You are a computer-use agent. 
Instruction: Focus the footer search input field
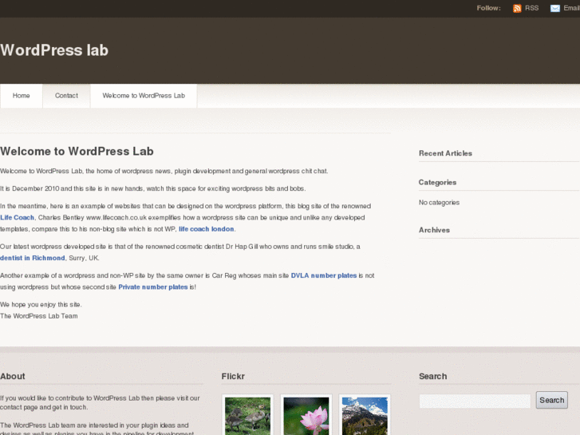tap(475, 401)
